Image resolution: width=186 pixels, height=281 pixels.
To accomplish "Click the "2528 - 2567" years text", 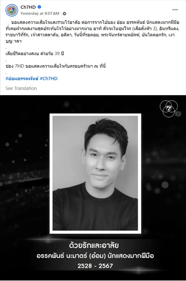I will (95, 266).
